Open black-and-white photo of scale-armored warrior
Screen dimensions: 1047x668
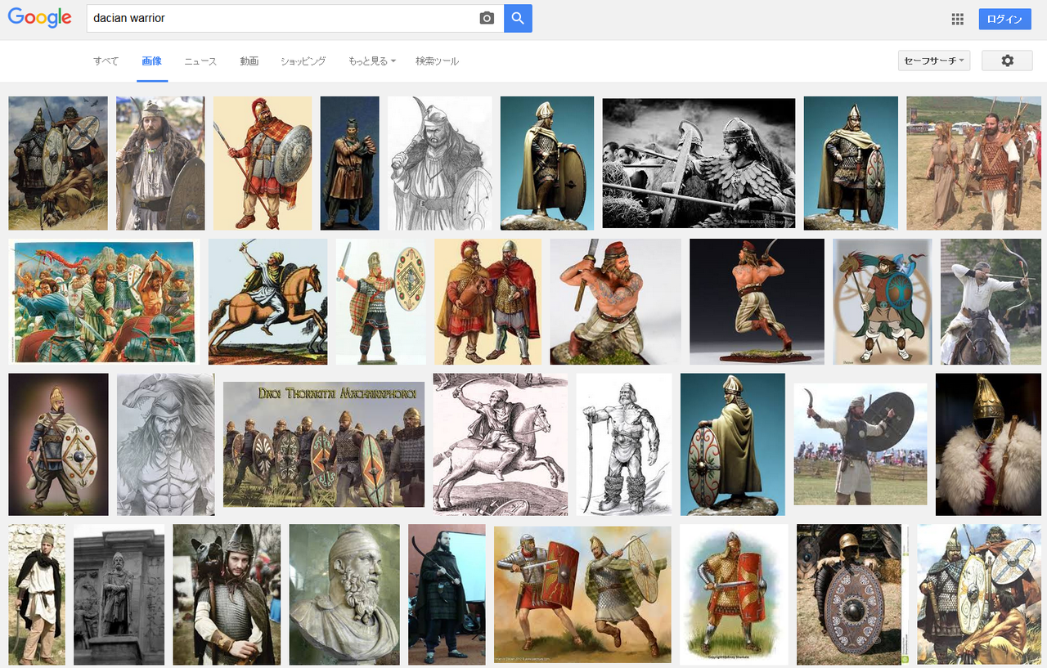point(699,164)
